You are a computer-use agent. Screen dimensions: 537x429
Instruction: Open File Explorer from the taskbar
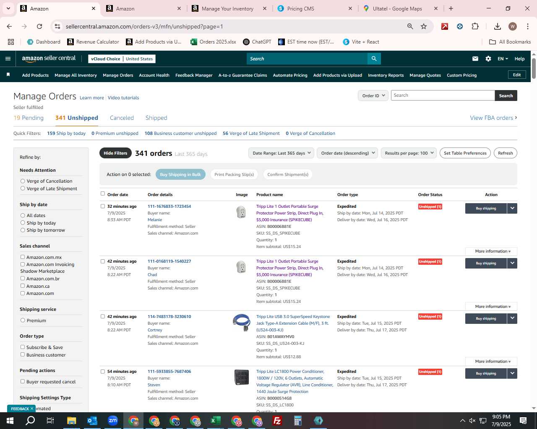tap(71, 421)
